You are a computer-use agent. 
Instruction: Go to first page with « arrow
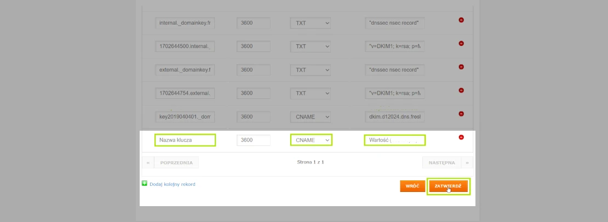148,162
